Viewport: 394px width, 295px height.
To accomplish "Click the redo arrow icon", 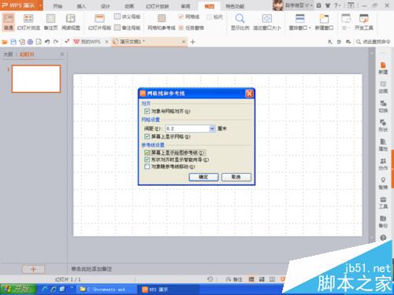I will 56,42.
